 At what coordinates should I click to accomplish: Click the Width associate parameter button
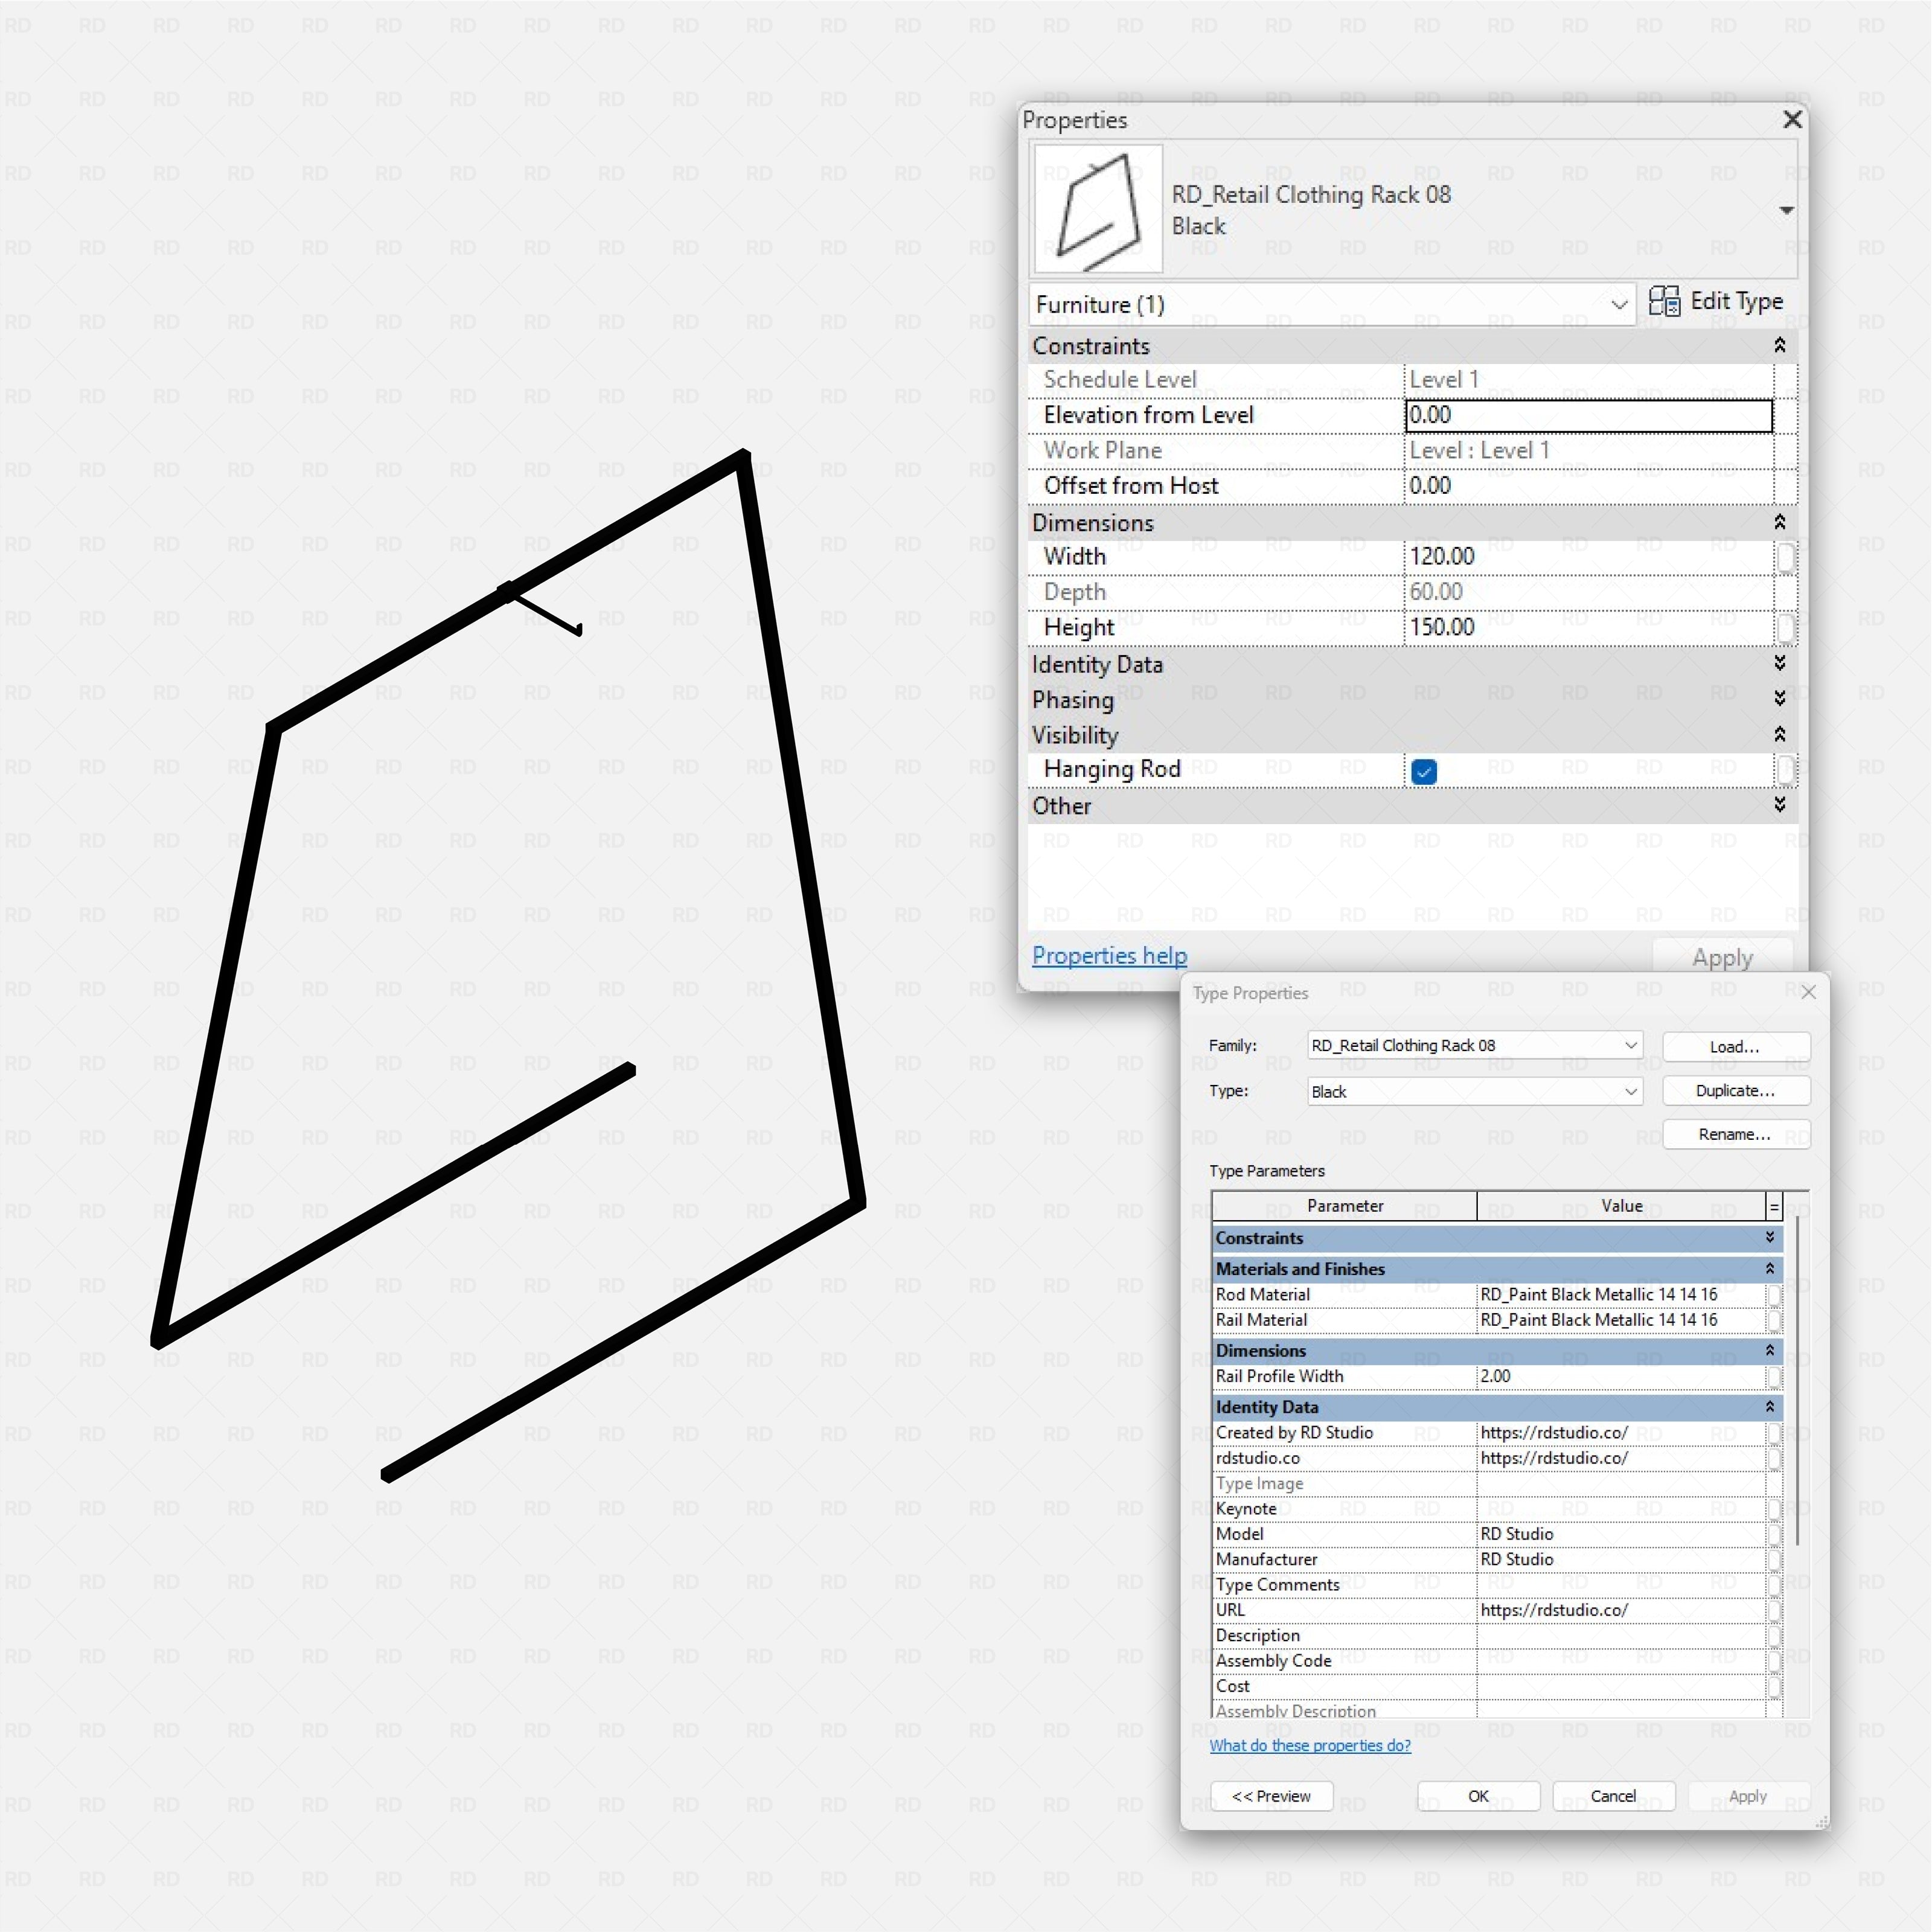point(1785,558)
